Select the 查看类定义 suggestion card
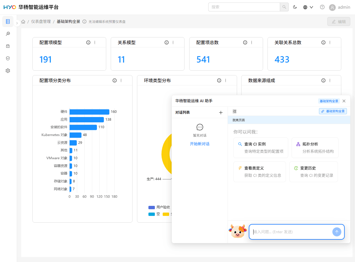 click(x=260, y=172)
